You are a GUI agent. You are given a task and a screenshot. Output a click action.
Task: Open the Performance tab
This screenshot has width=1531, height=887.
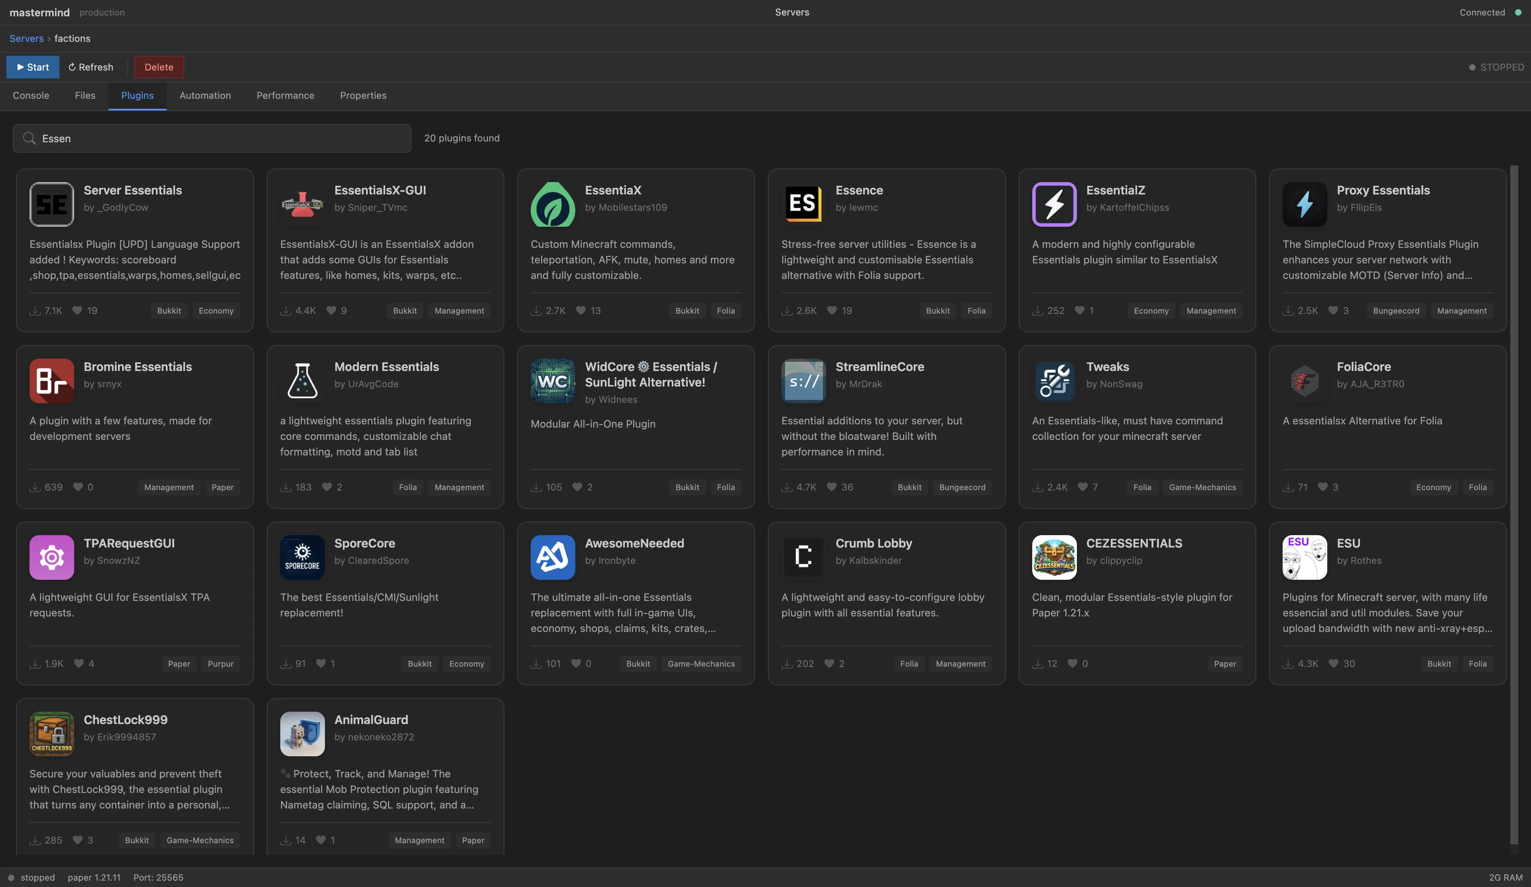click(x=285, y=95)
